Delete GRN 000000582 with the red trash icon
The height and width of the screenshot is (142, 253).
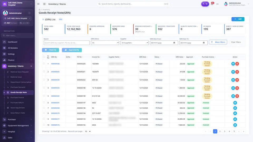tap(237, 96)
